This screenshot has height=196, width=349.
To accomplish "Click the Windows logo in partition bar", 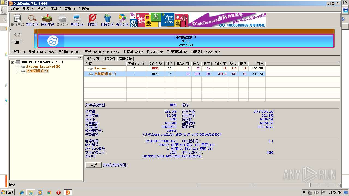I will coord(53,41).
